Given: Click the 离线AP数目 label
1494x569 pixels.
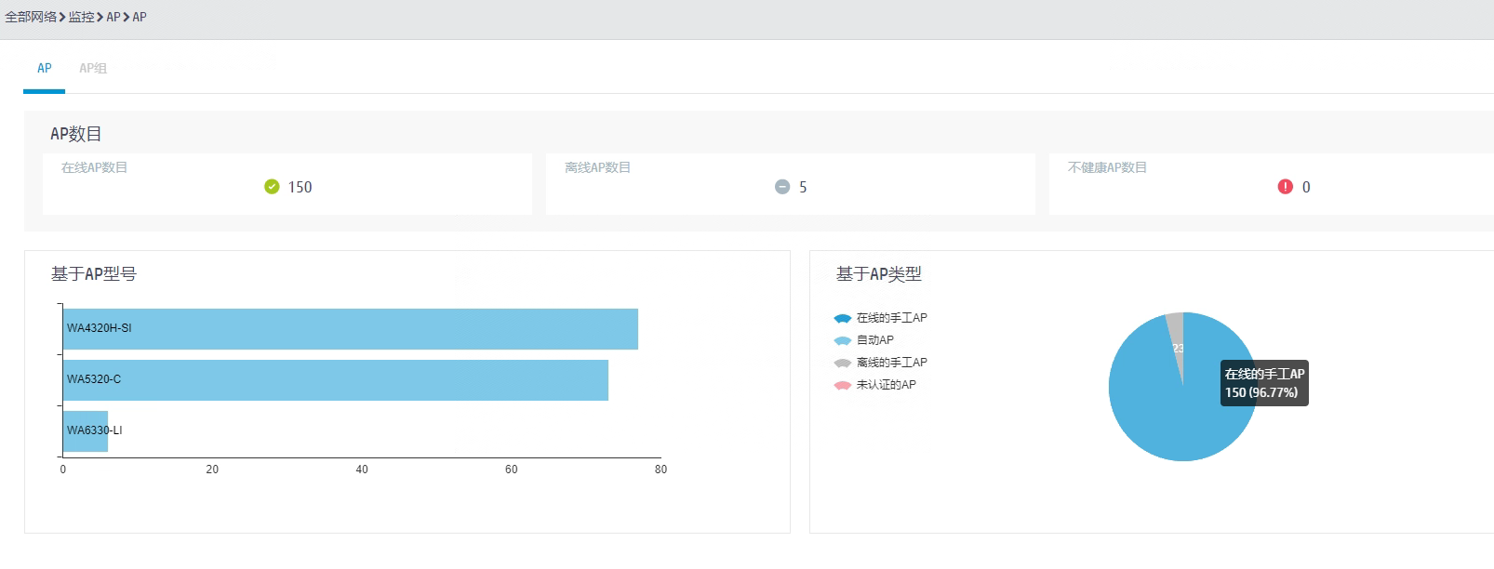Looking at the screenshot, I should [x=597, y=167].
